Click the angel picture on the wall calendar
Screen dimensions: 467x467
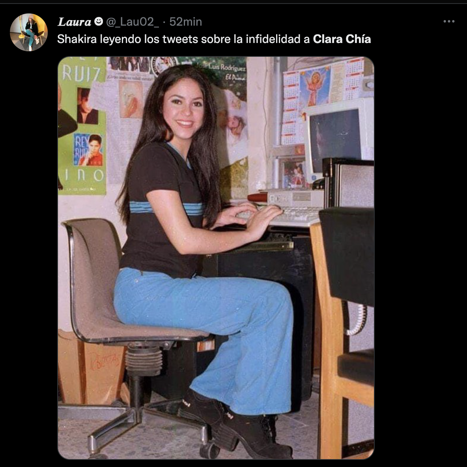(315, 87)
